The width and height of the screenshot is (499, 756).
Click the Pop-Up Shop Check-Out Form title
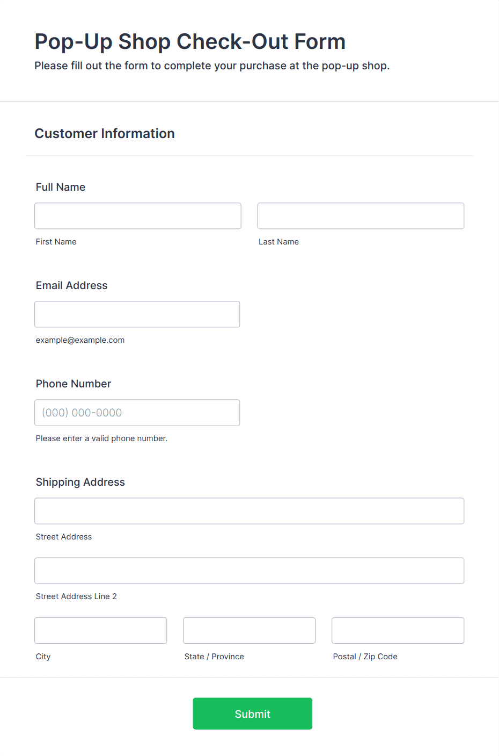(190, 41)
